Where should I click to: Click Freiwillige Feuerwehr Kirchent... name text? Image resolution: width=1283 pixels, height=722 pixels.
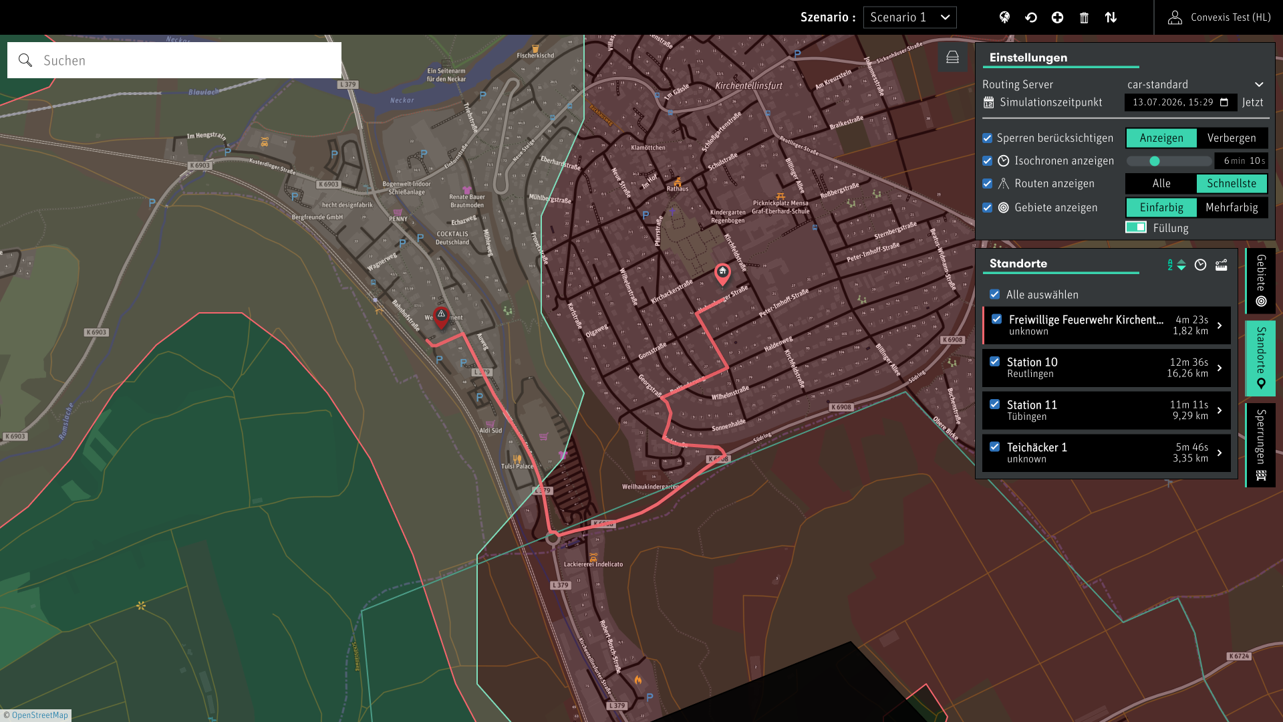coord(1087,320)
